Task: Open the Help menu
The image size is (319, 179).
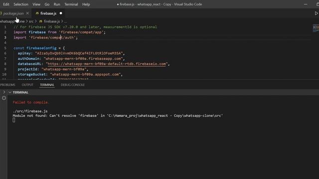Action: [86, 4]
